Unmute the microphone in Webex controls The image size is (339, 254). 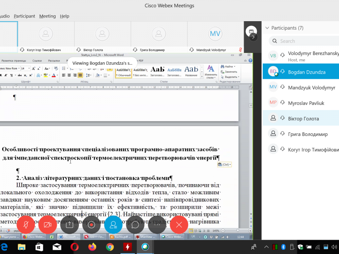[x=26, y=225]
